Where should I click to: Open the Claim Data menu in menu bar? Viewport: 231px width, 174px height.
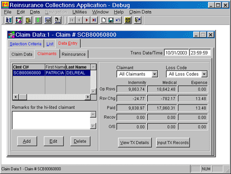tap(140, 12)
